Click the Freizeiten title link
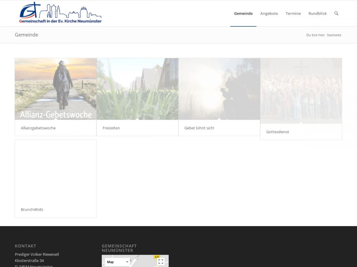357x267 pixels. pos(111,128)
